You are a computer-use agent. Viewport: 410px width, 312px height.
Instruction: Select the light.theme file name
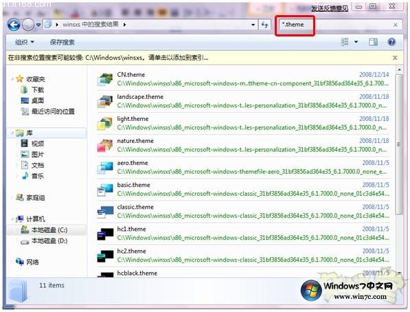point(133,119)
